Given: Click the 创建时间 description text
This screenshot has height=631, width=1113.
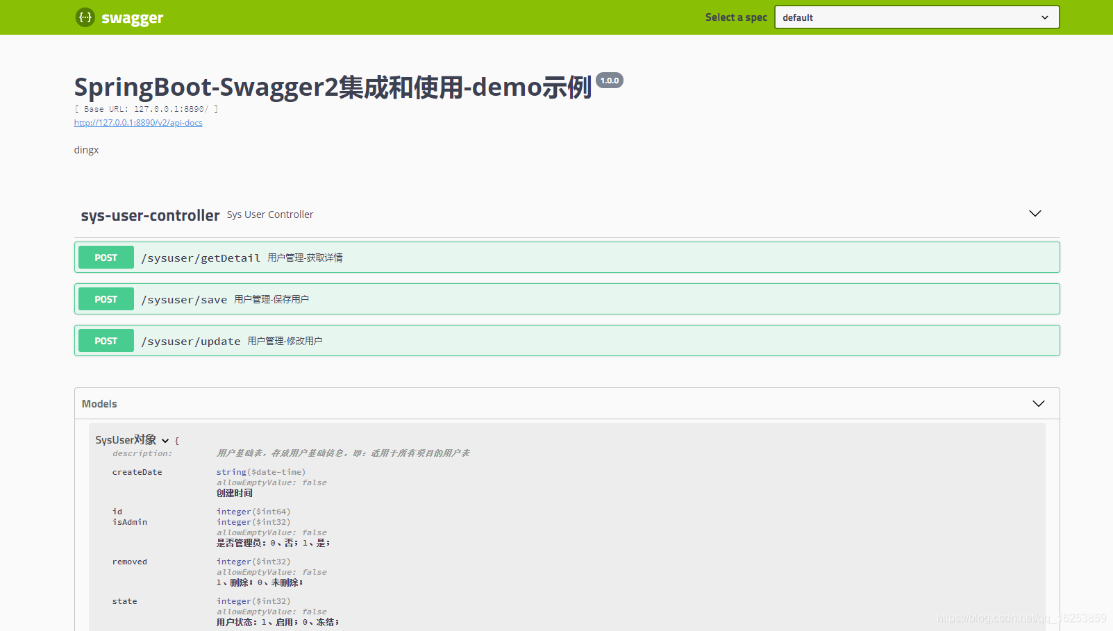Looking at the screenshot, I should [x=235, y=493].
